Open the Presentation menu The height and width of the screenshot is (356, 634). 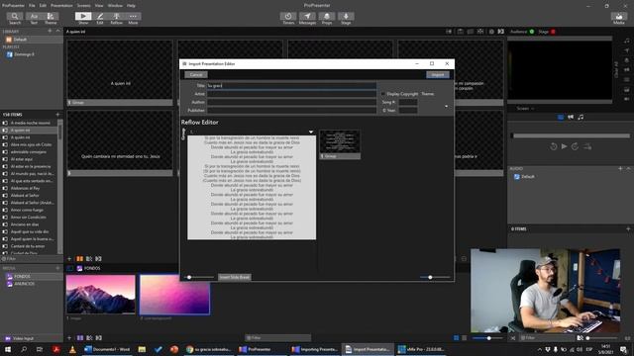[x=61, y=6]
